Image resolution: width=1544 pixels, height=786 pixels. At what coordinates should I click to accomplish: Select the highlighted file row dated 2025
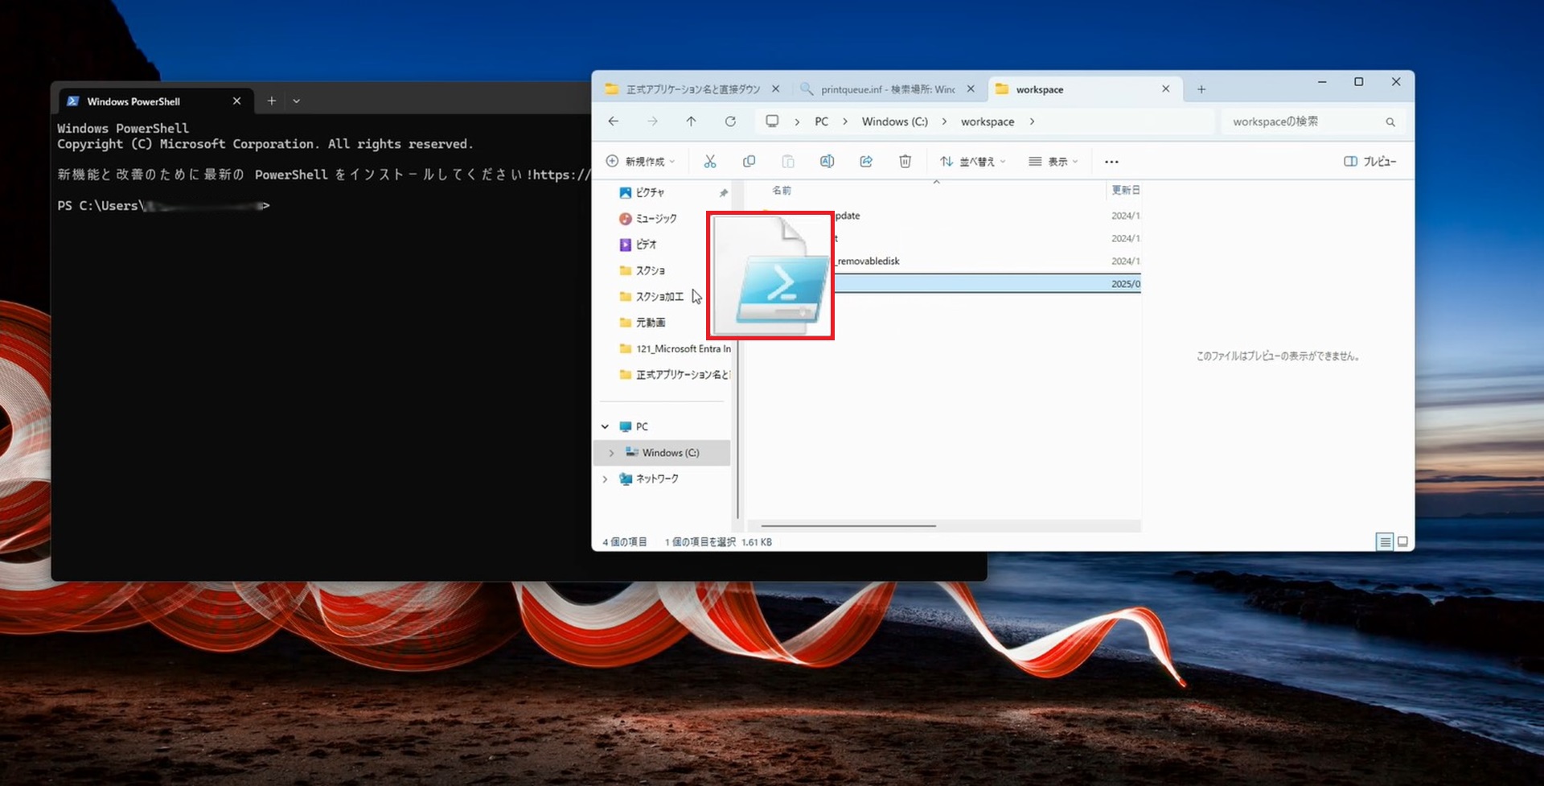988,284
